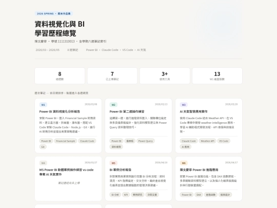The height and width of the screenshot is (208, 277).
Task: Click the W5 week badge
Action: pos(113,163)
